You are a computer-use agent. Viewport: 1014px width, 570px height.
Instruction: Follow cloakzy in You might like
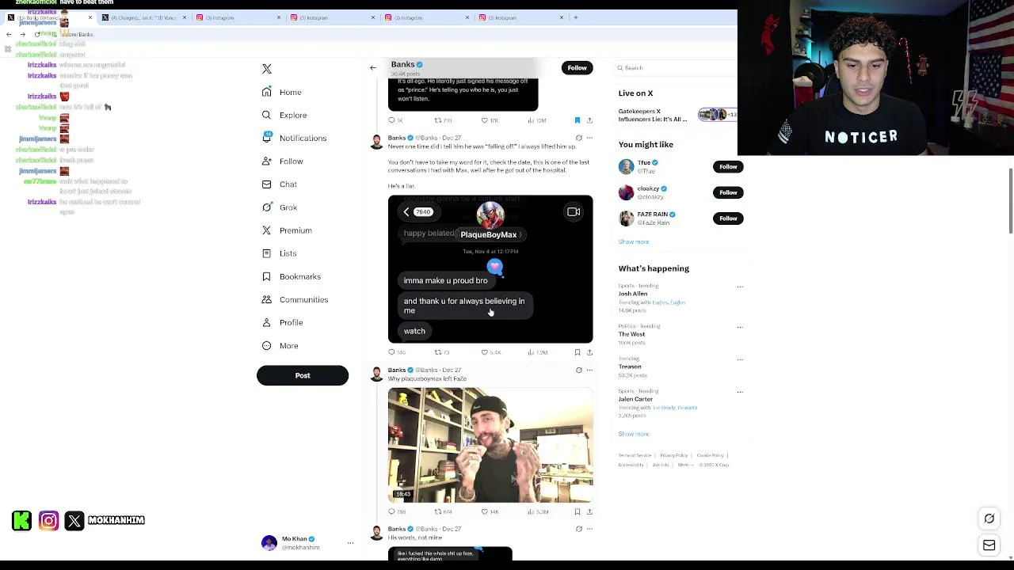coord(728,192)
